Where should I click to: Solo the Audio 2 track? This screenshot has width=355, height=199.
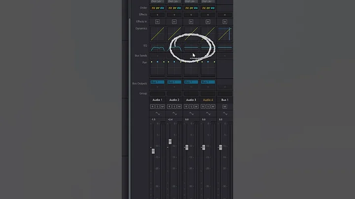pos(174,106)
